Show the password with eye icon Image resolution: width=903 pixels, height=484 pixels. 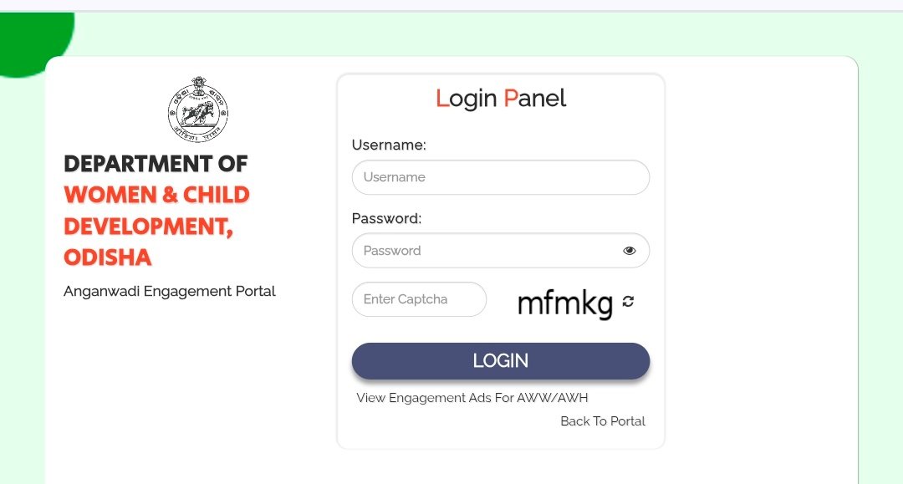(629, 251)
